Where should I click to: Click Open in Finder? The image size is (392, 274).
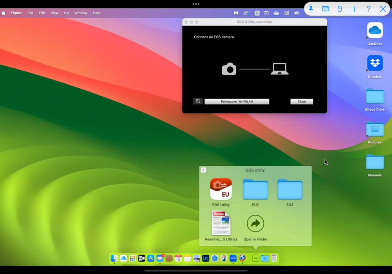(255, 224)
